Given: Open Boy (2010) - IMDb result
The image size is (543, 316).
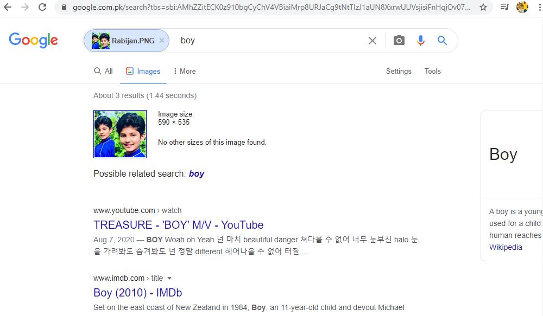Looking at the screenshot, I should point(137,293).
